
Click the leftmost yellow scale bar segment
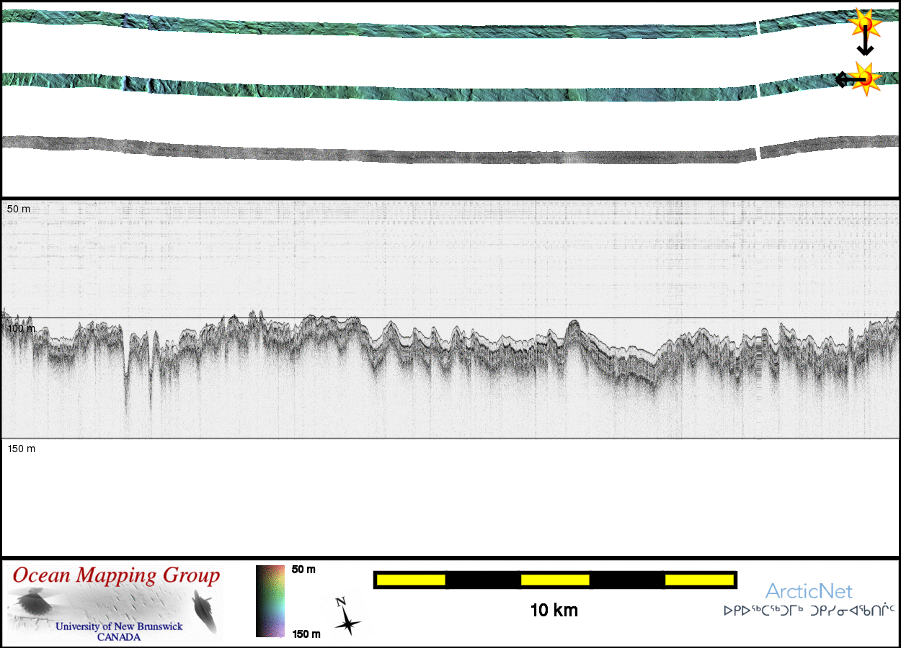pyautogui.click(x=411, y=580)
